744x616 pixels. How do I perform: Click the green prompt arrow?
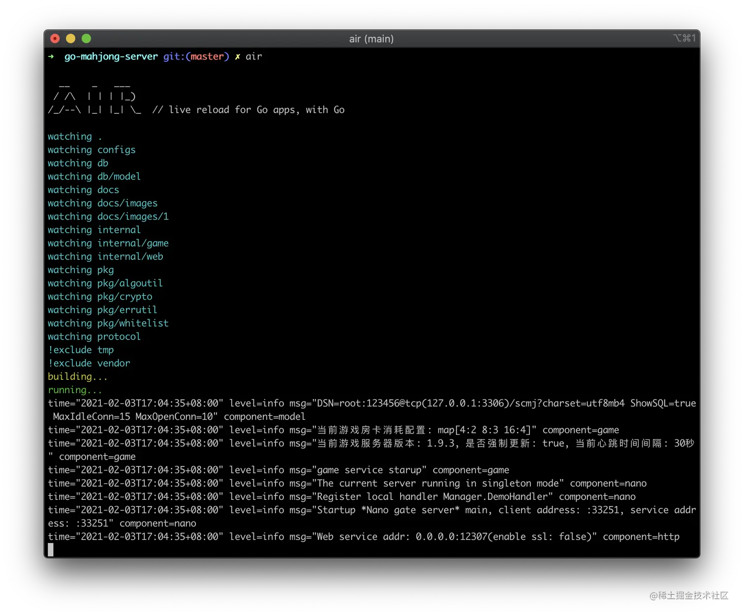51,57
